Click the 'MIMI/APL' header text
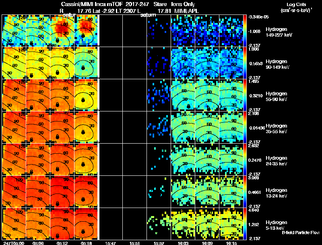Image resolution: width=322 pixels, height=245 pixels. pos(186,11)
